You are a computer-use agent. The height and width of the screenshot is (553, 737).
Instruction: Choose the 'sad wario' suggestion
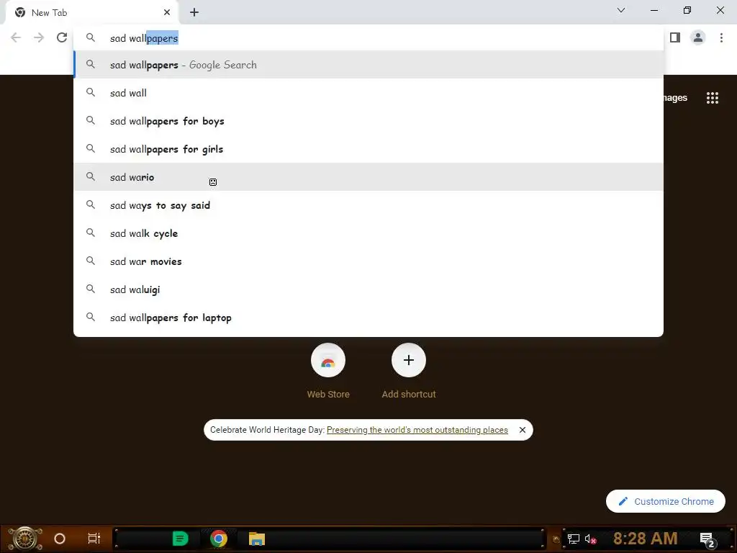[x=368, y=177]
